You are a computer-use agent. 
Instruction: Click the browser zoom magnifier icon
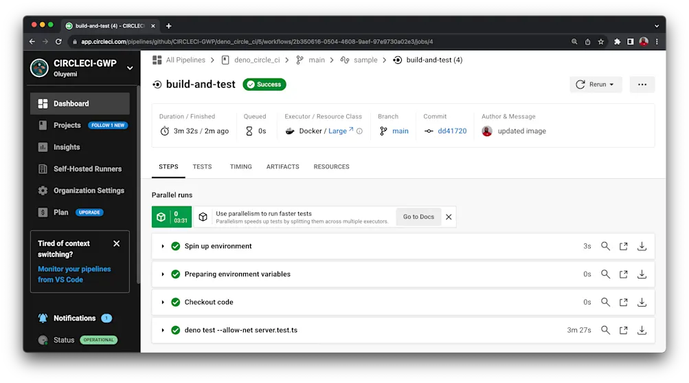[574, 41]
